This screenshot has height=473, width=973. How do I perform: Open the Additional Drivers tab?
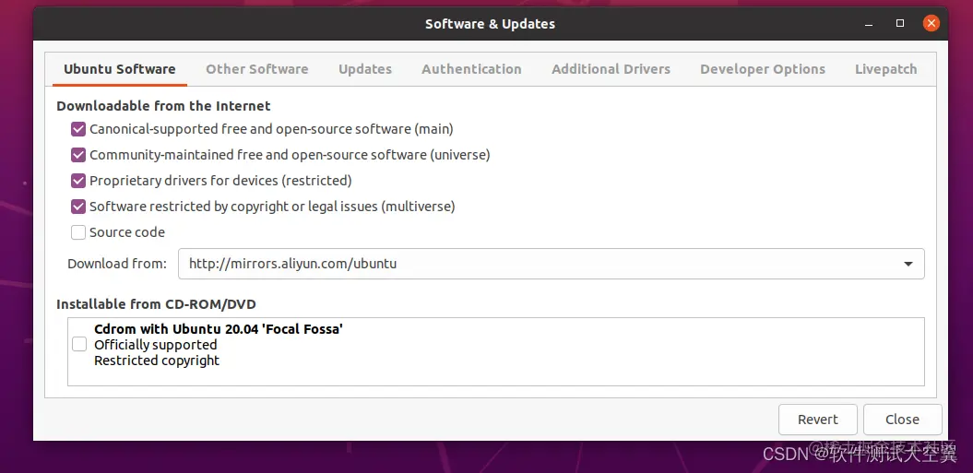(x=611, y=69)
